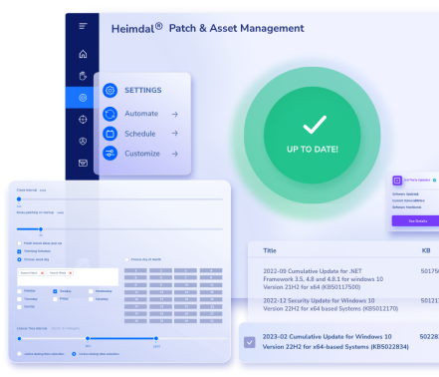Click the info icon beside 3rd Party Updates
The image size is (439, 377).
tap(434, 181)
